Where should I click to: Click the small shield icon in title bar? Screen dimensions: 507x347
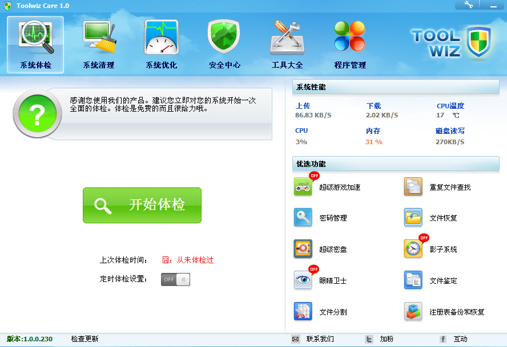coord(8,6)
